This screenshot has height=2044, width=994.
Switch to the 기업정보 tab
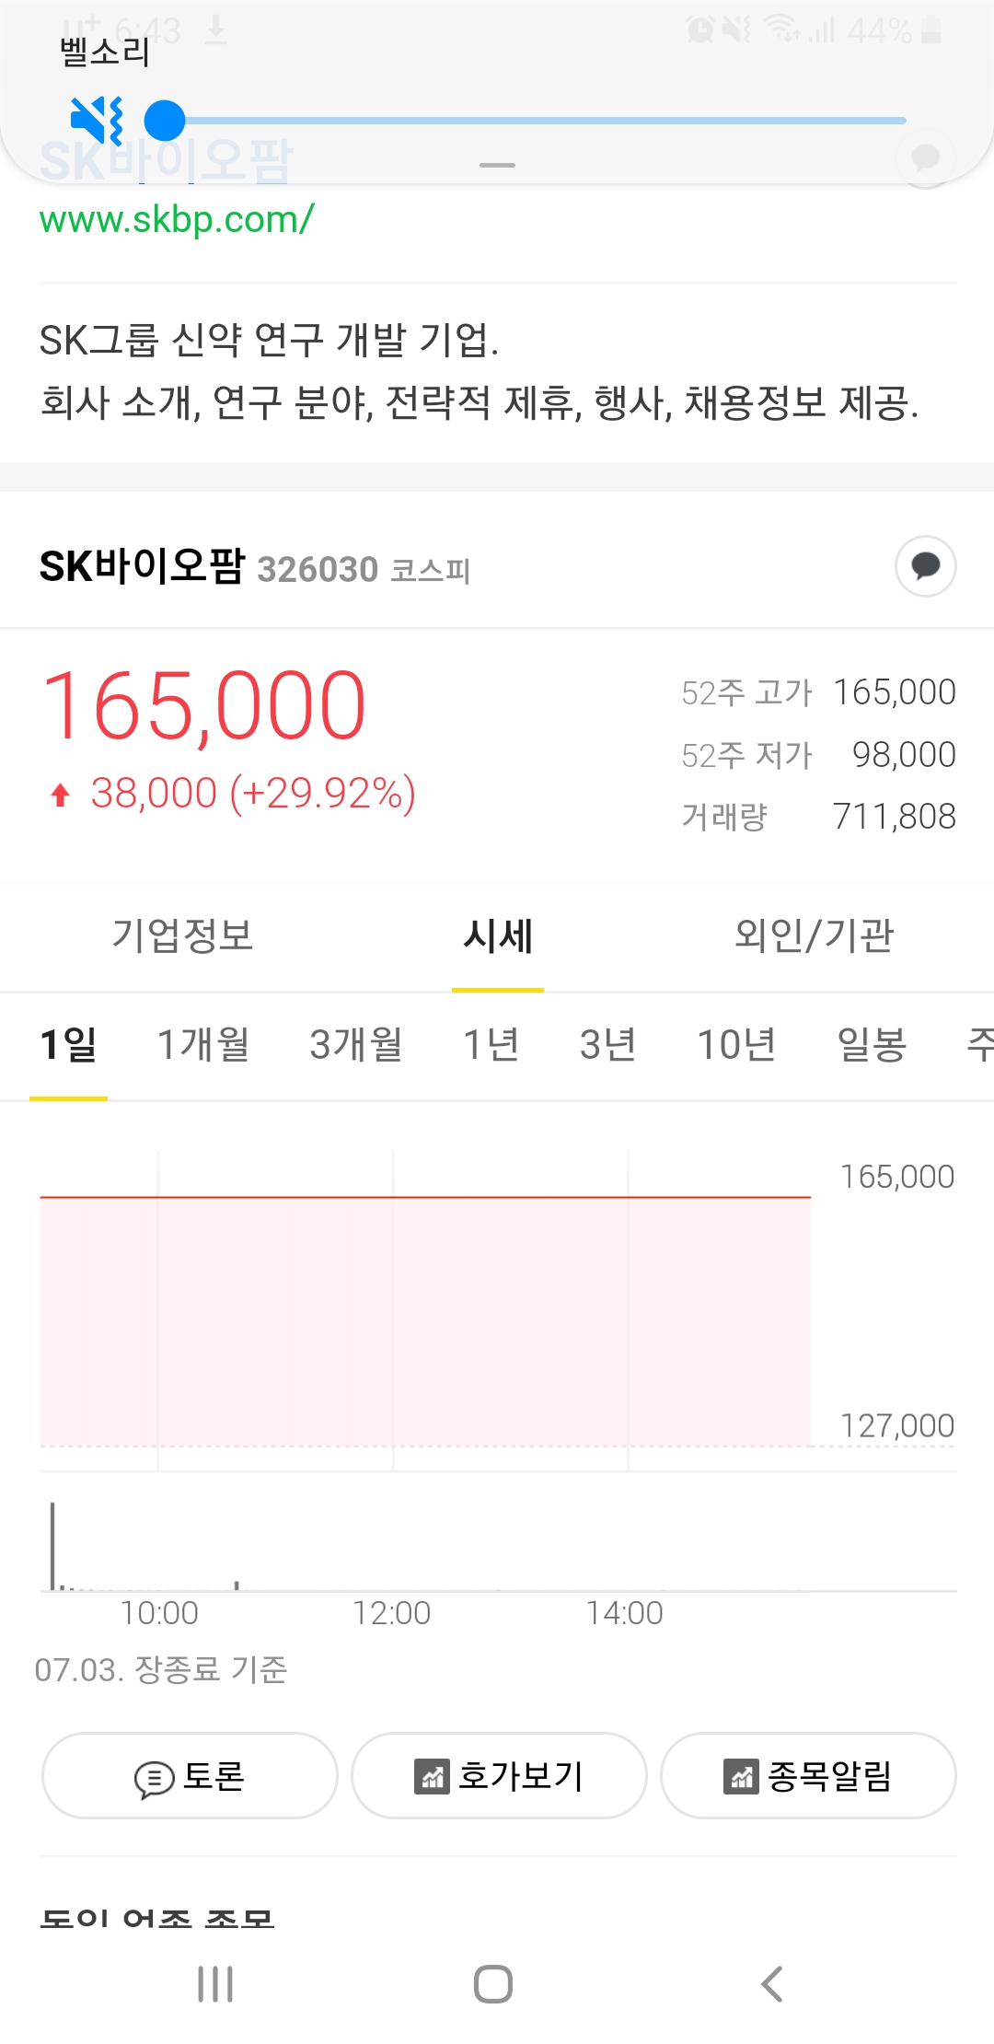coord(182,935)
